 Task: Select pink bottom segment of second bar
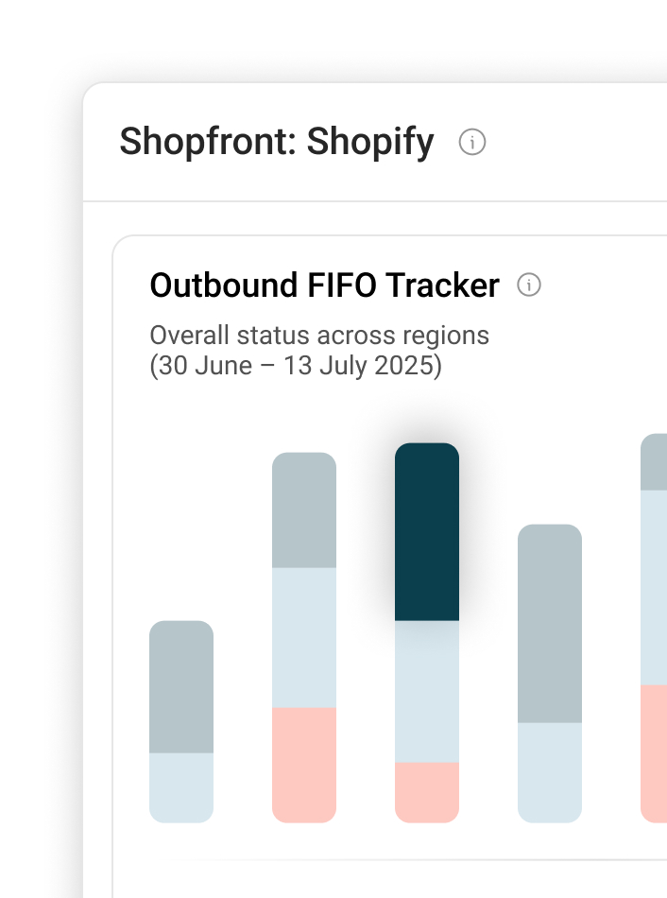click(x=304, y=764)
